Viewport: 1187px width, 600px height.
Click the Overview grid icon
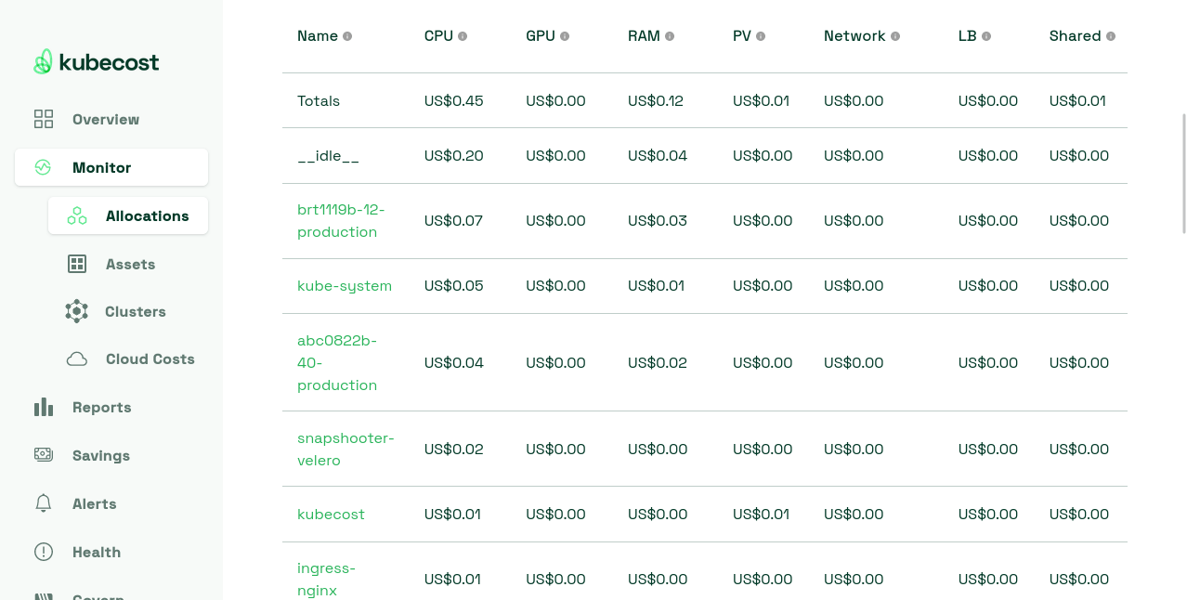point(44,119)
